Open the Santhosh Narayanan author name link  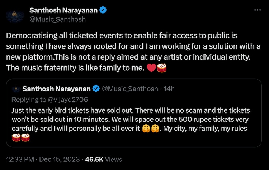pyautogui.click(x=63, y=10)
